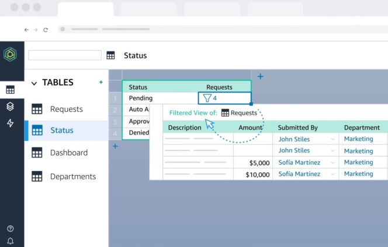The image size is (388, 247).
Task: Open the Tables view in the sidebar
Action: [x=10, y=90]
